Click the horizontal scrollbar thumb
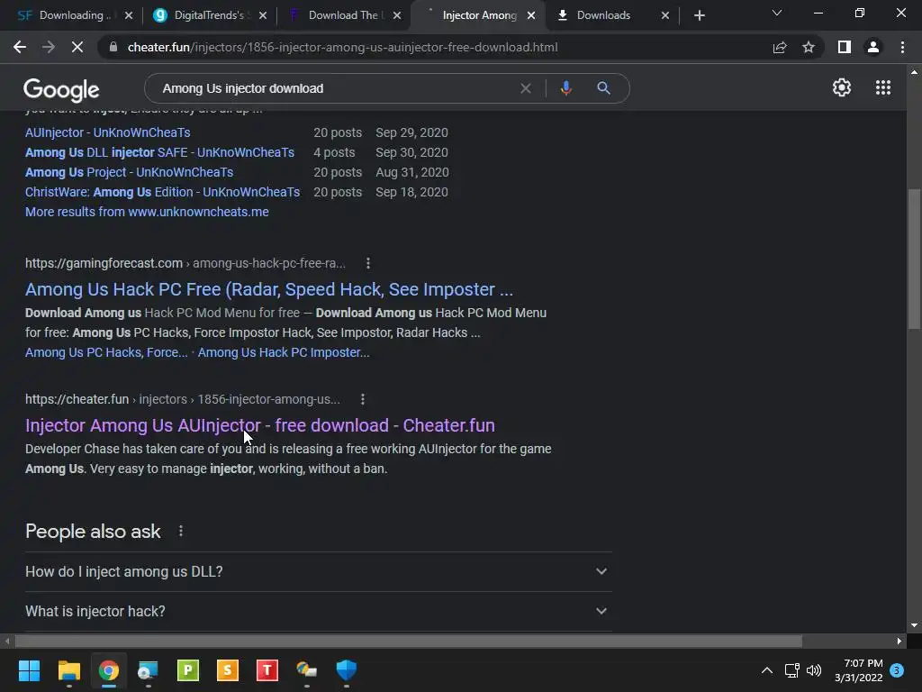 point(409,642)
